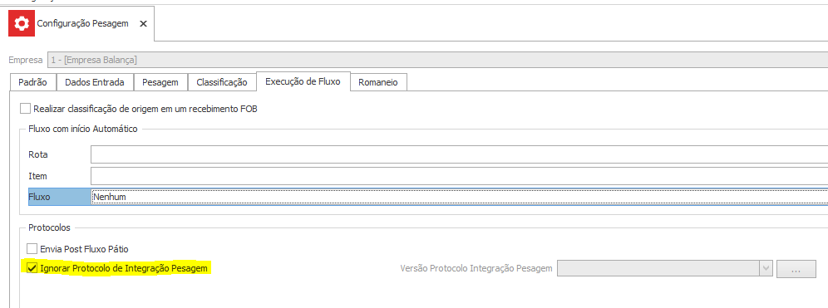Activate the Execução de Fluxo tab
The width and height of the screenshot is (828, 308).
click(303, 81)
